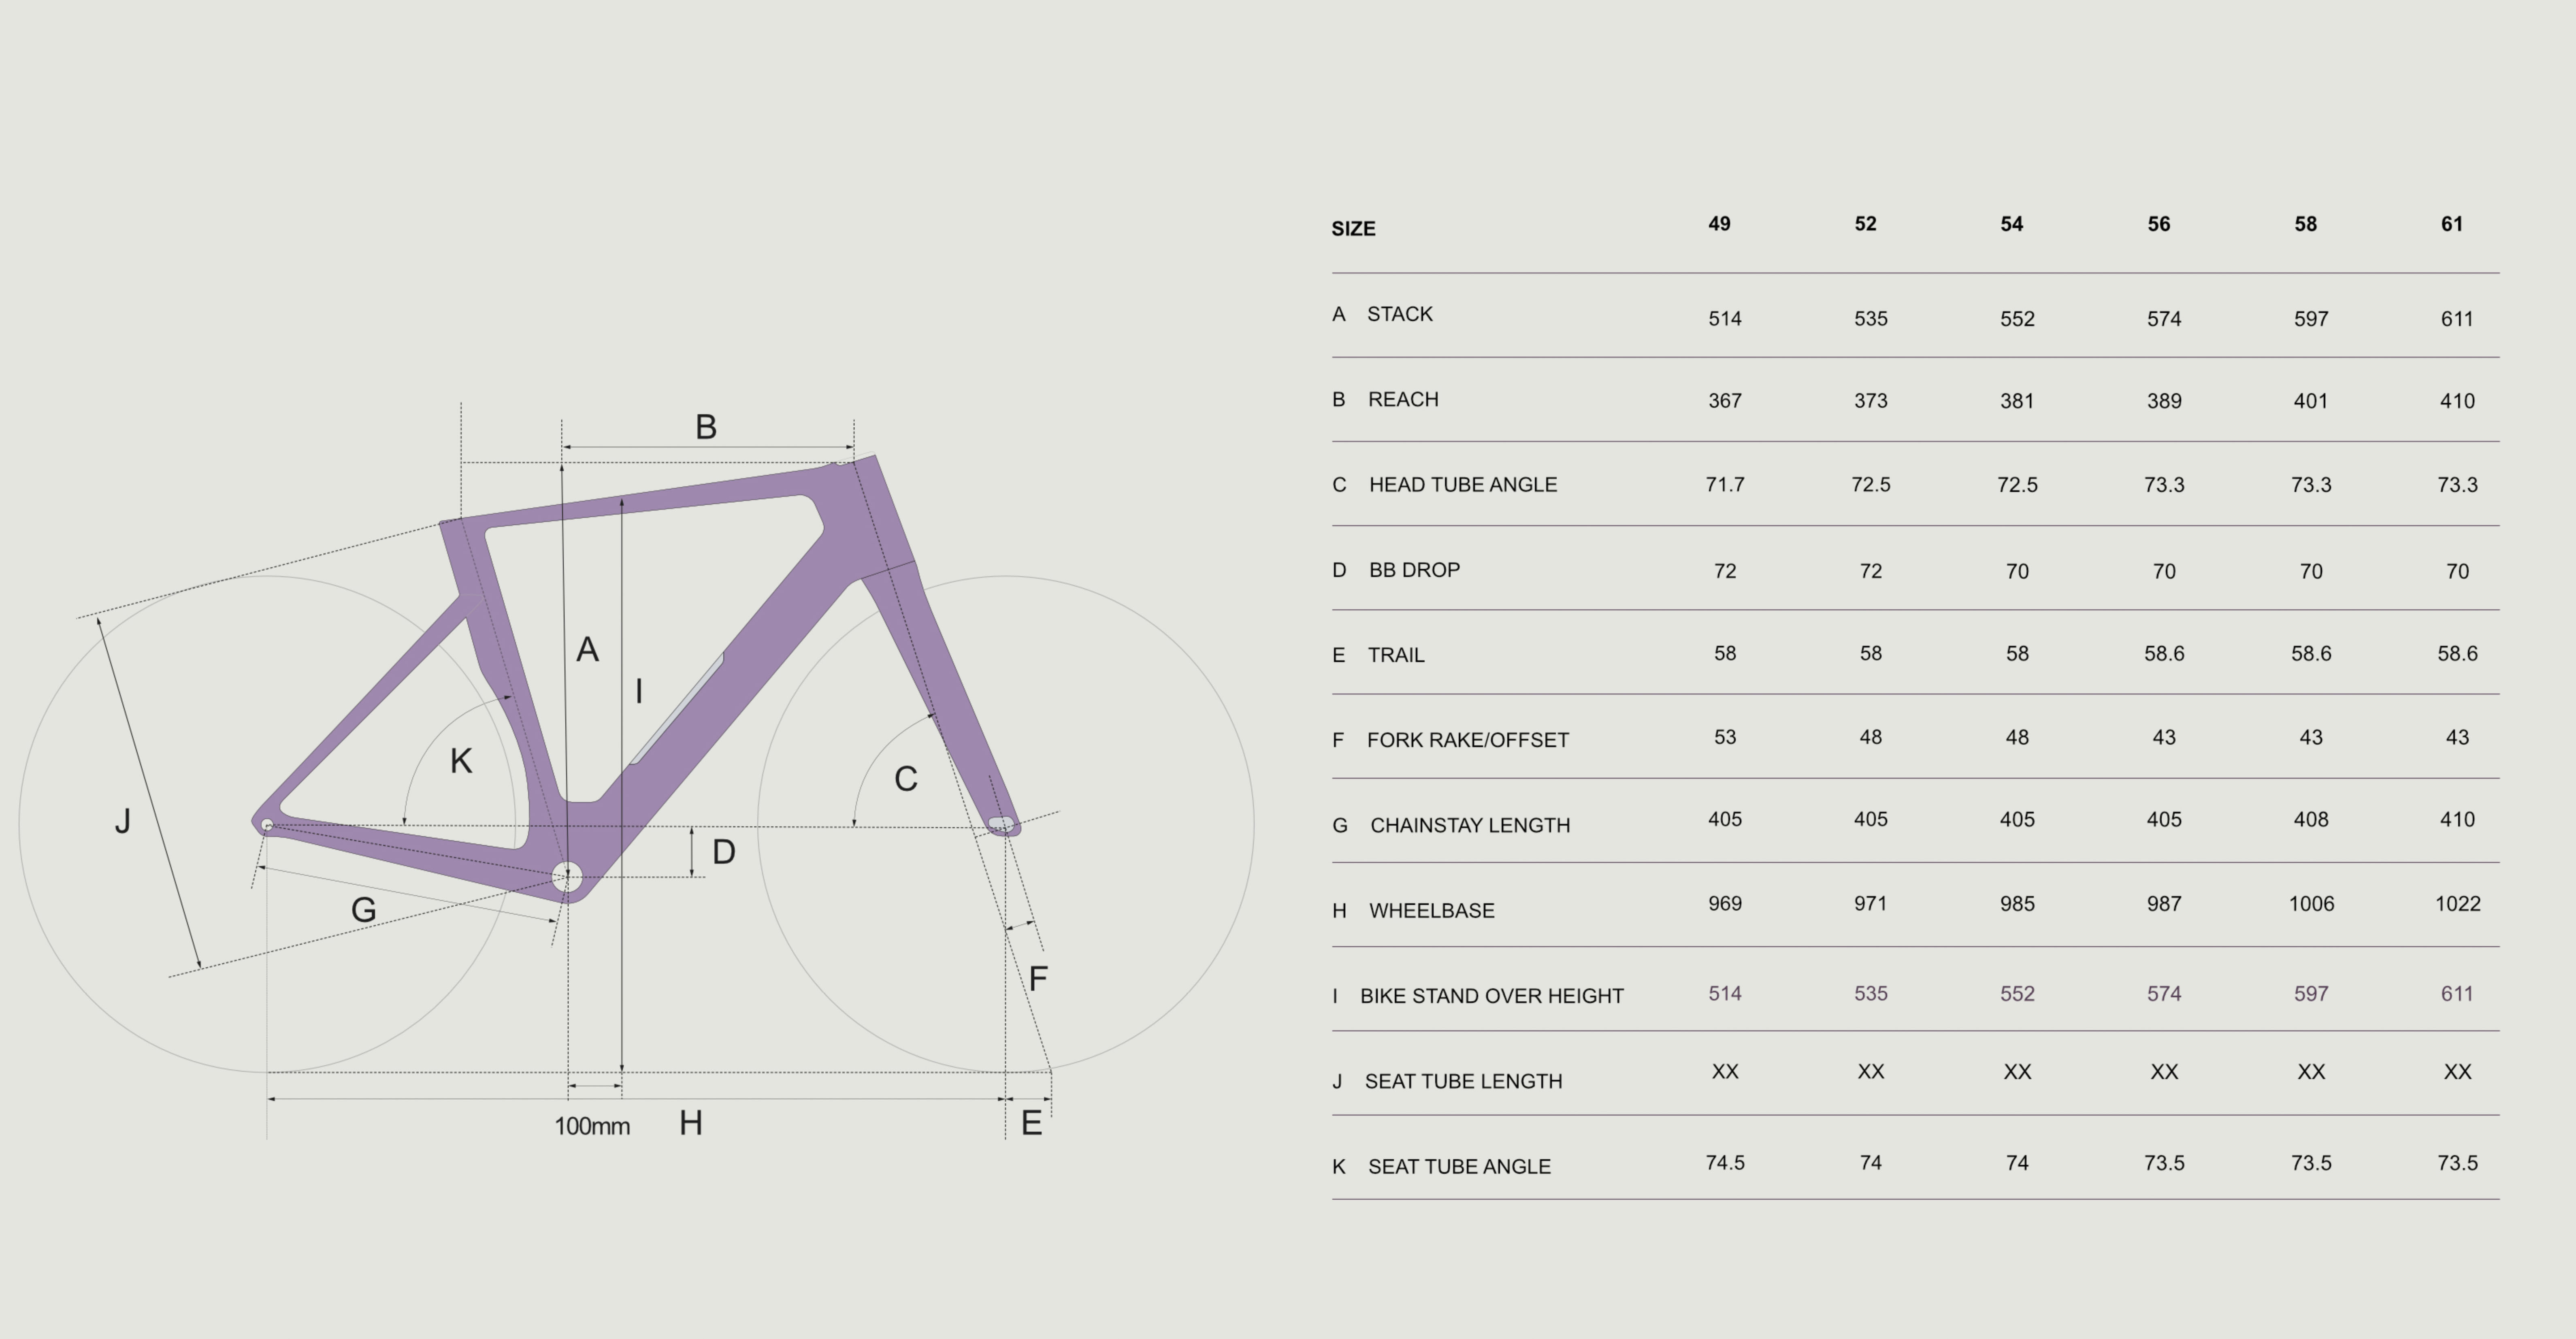Click the STACK row label
2576x1339 pixels.
(1399, 314)
